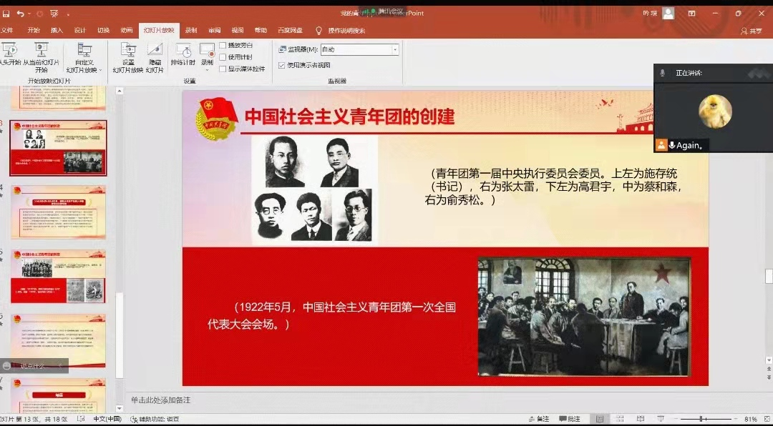Select the slide 14 thumbnail in slide panel

[58, 212]
